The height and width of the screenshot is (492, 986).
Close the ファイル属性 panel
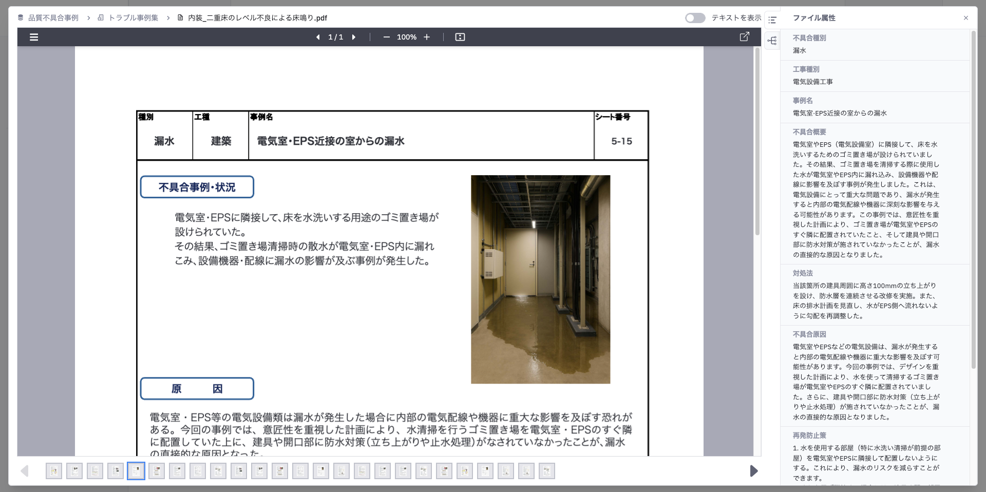966,17
